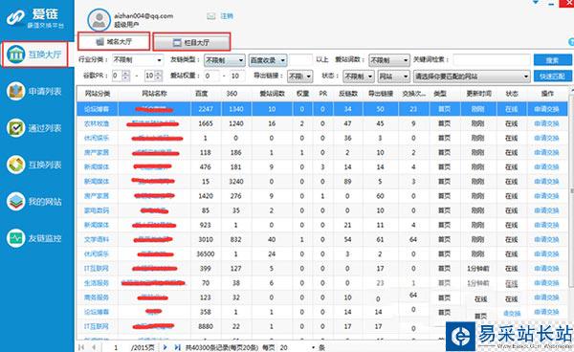
Task: Open the 导出链接 dropdown
Action: click(x=299, y=77)
